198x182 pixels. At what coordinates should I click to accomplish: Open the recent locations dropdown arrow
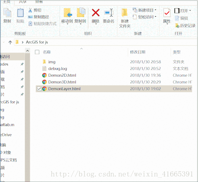[x=4, y=42]
